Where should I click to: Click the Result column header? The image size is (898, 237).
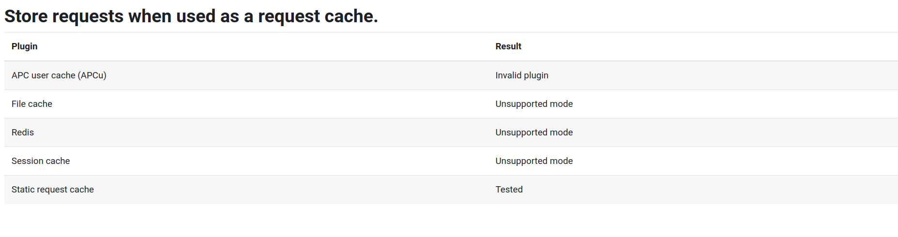click(x=508, y=46)
